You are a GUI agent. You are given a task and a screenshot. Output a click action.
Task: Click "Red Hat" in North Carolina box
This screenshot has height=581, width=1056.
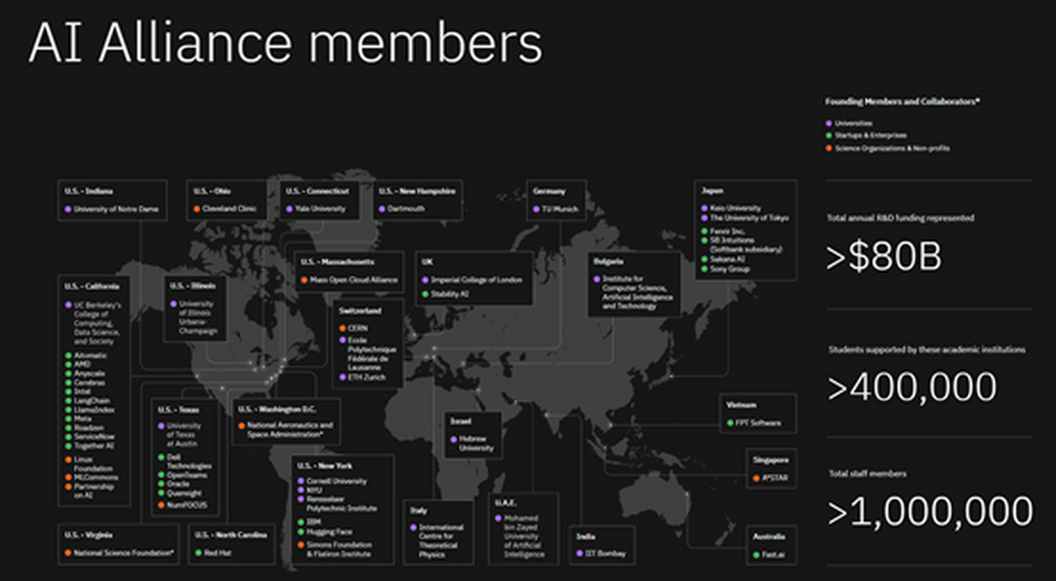[218, 553]
